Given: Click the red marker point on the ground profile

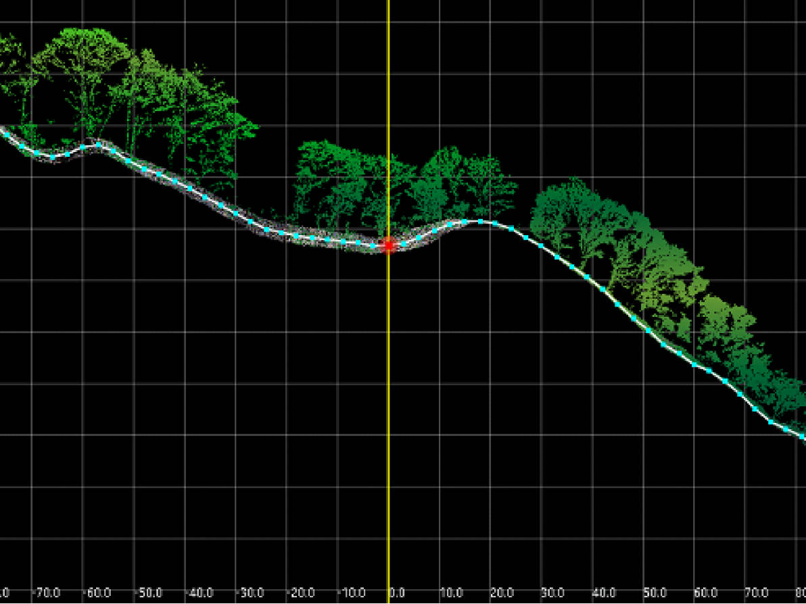Looking at the screenshot, I should (x=389, y=245).
